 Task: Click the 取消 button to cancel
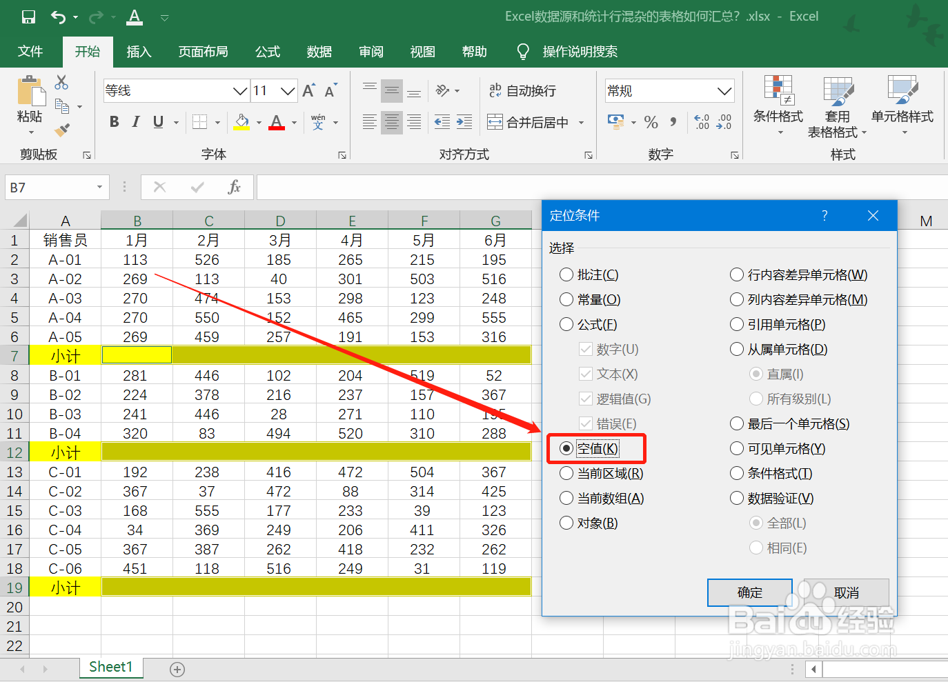point(847,592)
